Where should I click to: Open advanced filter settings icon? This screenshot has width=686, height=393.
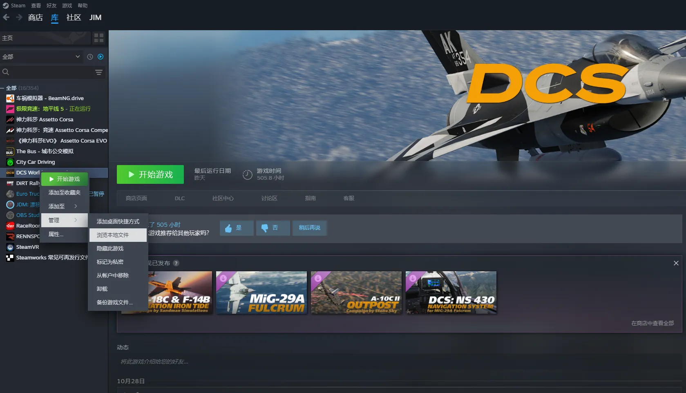99,72
